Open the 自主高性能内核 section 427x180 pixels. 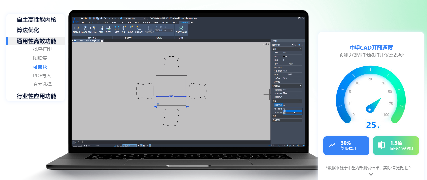click(36, 20)
